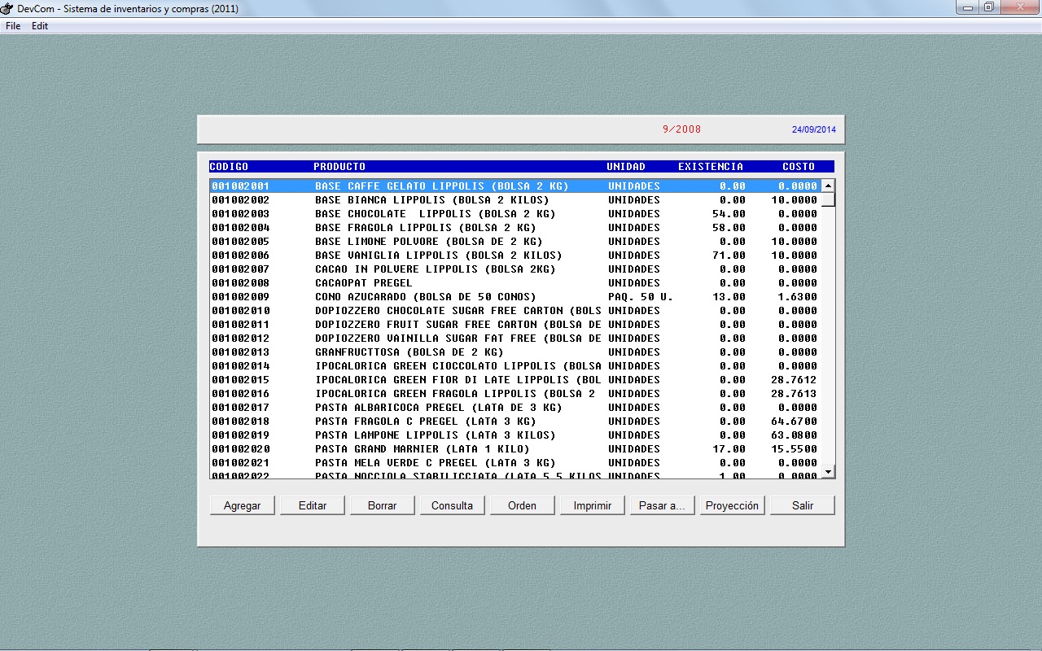Click the Editar button

(313, 505)
